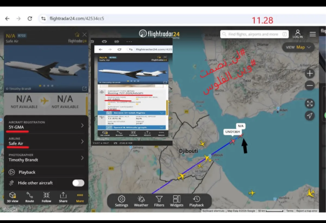This screenshot has height=223, width=326.
Task: Open map Settings in the bottom toolbar
Action: pyautogui.click(x=121, y=201)
